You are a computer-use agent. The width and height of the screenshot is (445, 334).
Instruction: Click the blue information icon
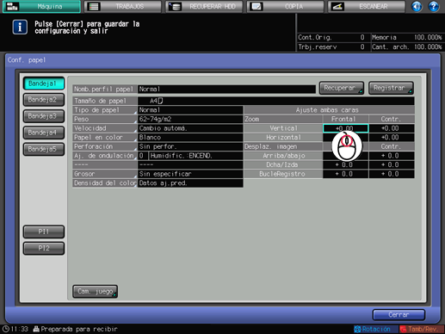(x=20, y=27)
